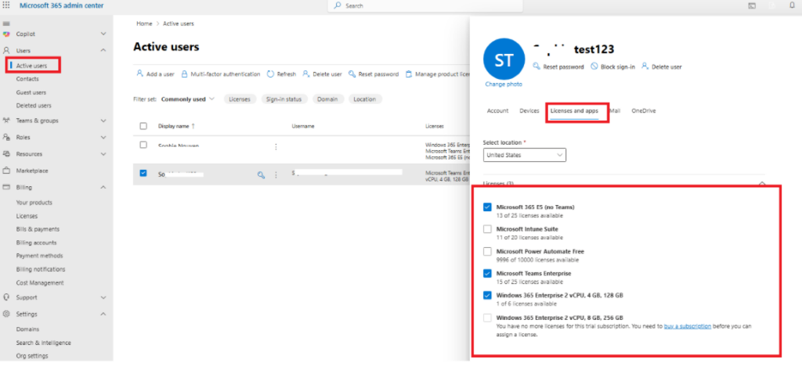Expand the Teams & groups chevron

103,120
